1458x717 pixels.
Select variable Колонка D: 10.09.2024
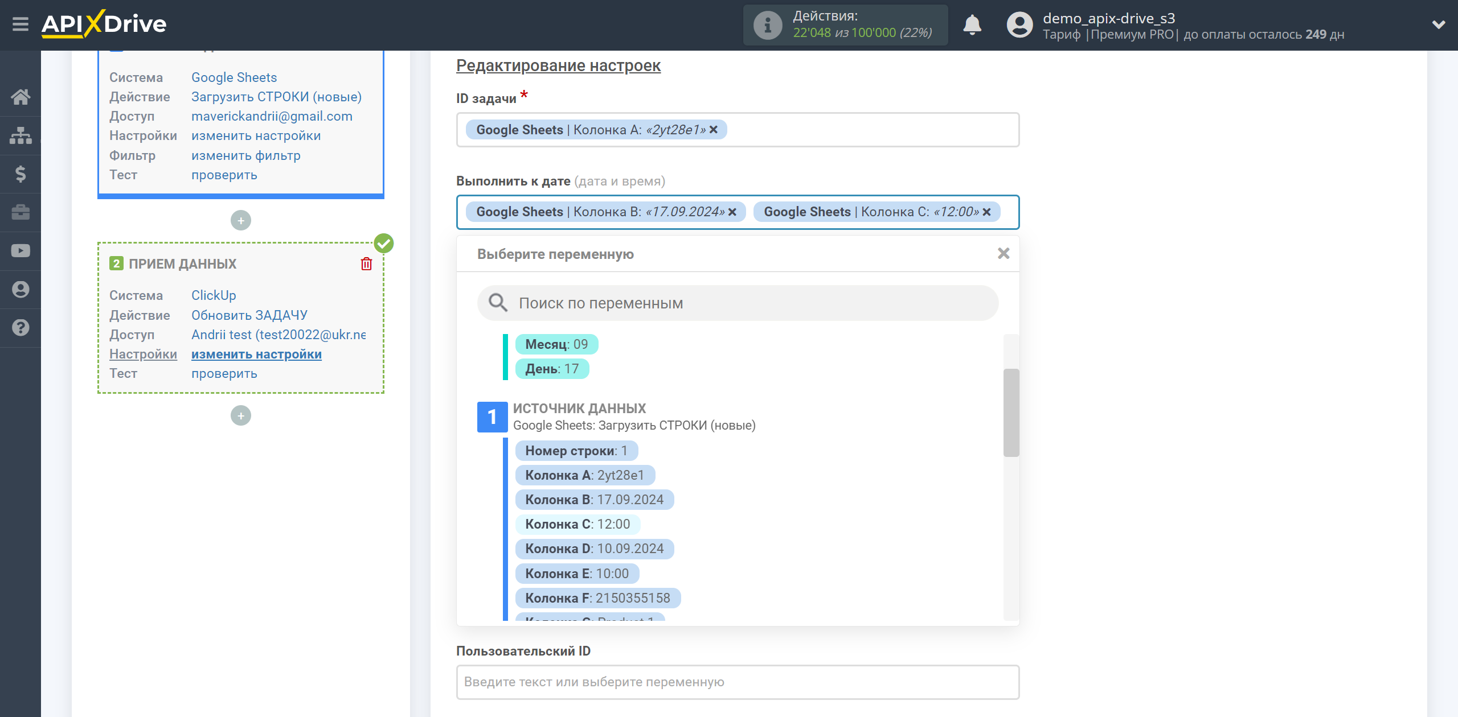pos(595,549)
